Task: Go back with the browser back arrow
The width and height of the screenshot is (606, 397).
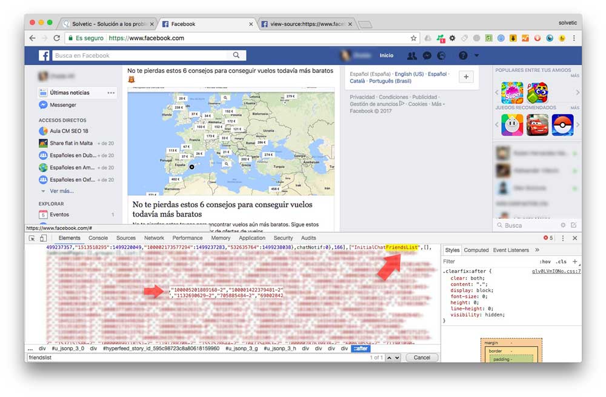Action: [32, 38]
